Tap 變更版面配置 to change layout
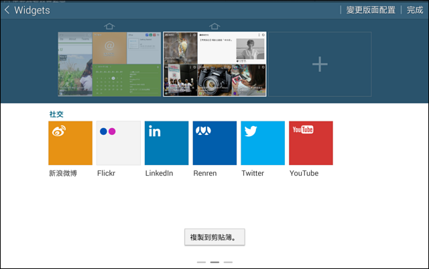This screenshot has width=429, height=269. tap(371, 10)
